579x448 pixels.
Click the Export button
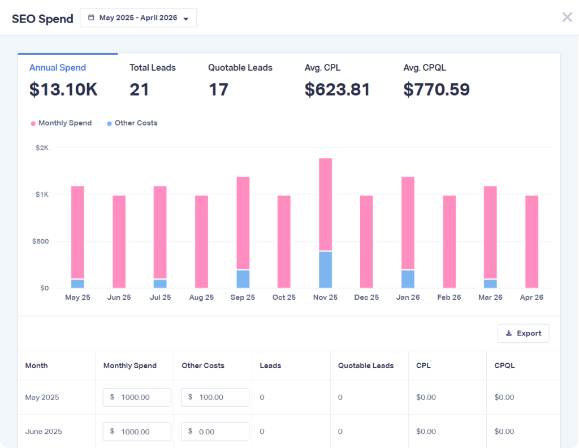tap(523, 333)
